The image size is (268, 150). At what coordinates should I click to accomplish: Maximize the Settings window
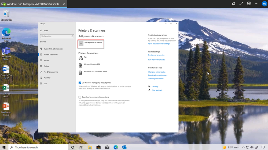(171, 24)
